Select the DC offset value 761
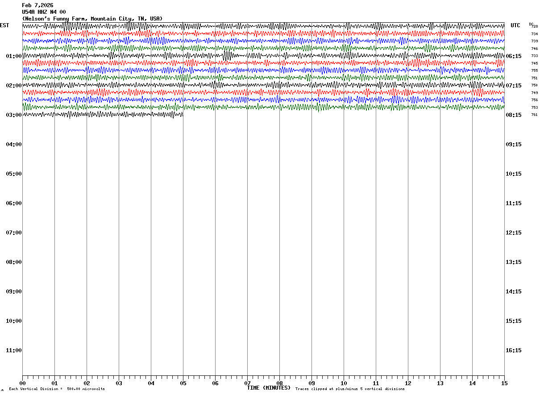This screenshot has width=540, height=395. [534, 115]
